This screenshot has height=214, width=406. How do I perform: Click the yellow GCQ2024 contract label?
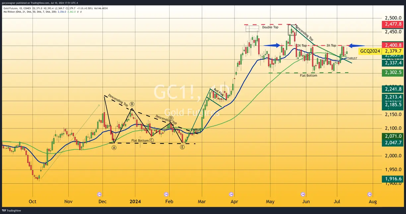pyautogui.click(x=370, y=51)
